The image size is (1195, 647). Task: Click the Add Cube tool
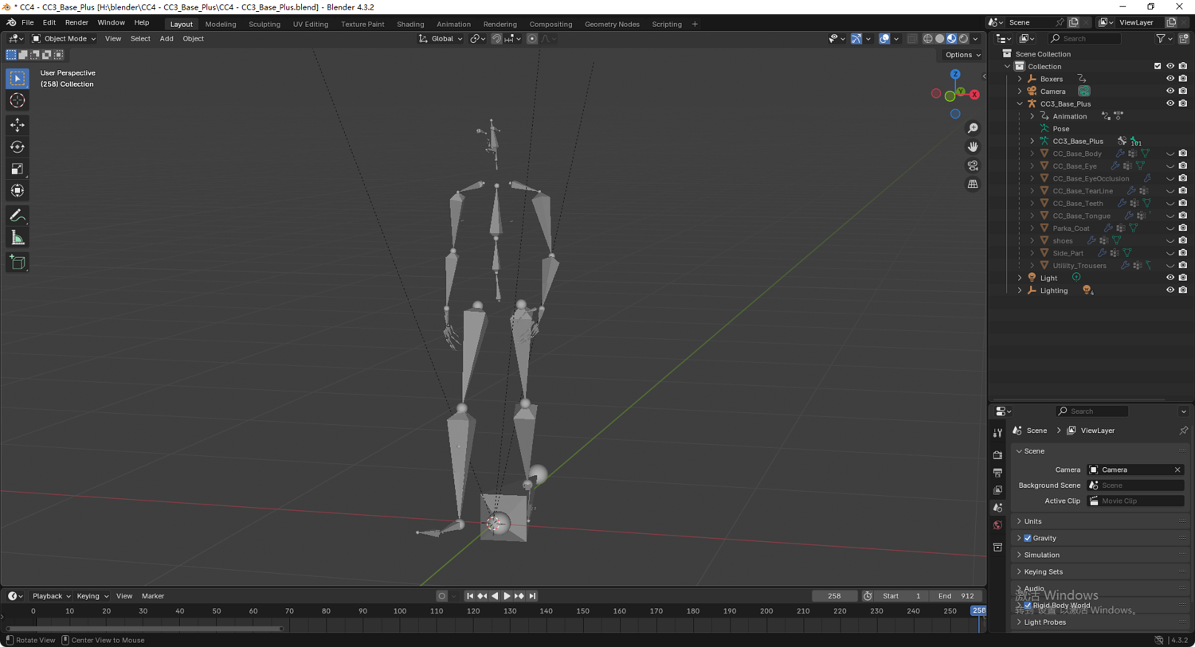(x=18, y=263)
